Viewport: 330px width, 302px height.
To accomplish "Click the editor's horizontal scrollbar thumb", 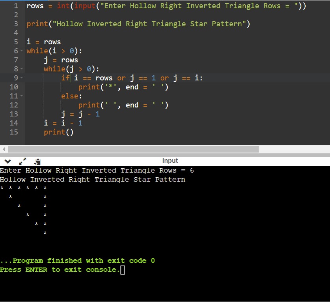I will point(133,149).
